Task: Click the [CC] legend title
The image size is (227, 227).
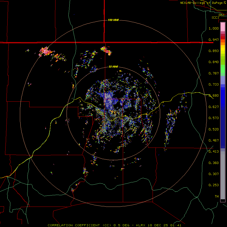Action: [215, 17]
